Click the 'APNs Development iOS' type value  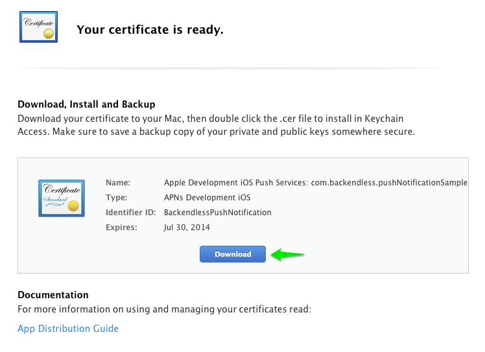click(x=207, y=197)
